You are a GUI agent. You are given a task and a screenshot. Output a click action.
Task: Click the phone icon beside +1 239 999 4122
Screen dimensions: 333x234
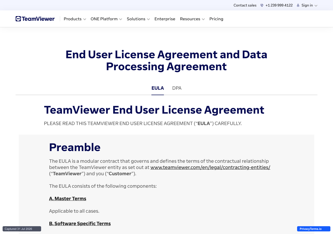(262, 5)
